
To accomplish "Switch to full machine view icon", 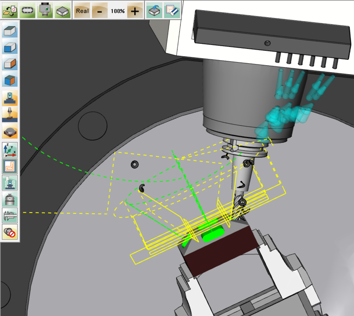I will point(10,98).
